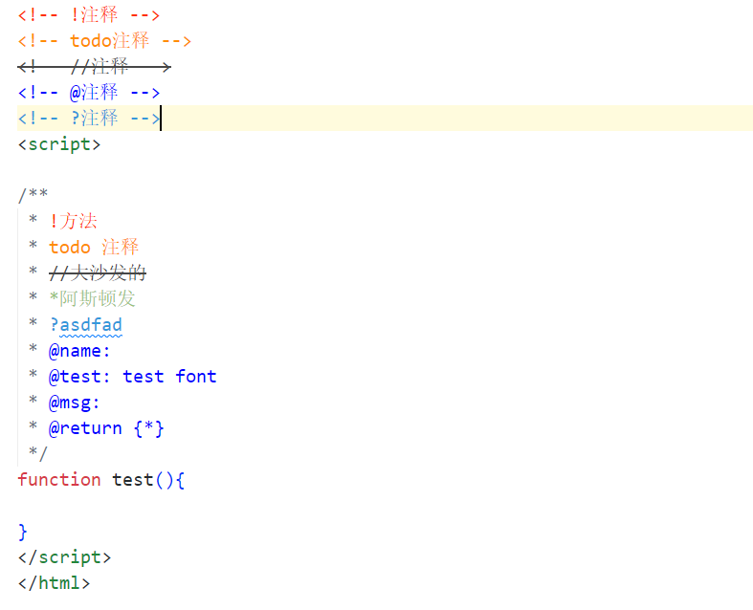Click the '@return {*}' doc tag
Viewport: 753px width, 610px height.
(x=106, y=428)
